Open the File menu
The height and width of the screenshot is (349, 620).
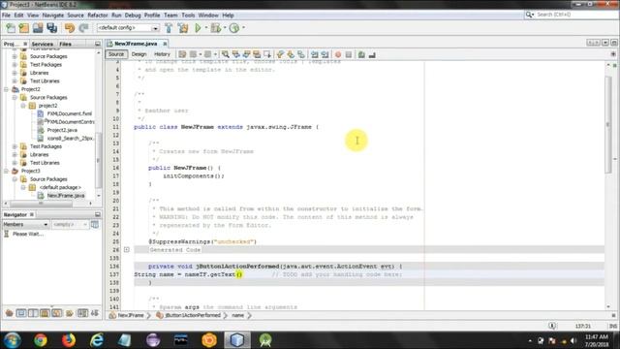[7, 16]
